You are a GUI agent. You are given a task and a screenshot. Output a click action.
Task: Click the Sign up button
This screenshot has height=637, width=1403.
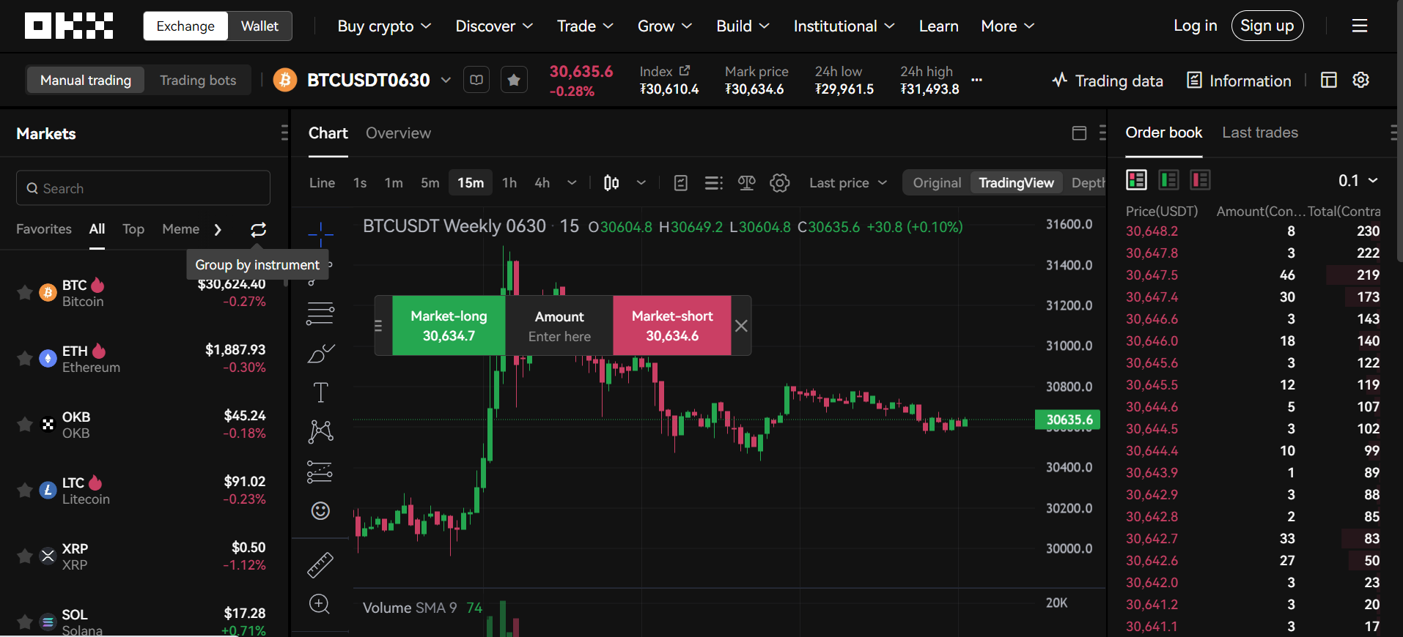[1267, 26]
